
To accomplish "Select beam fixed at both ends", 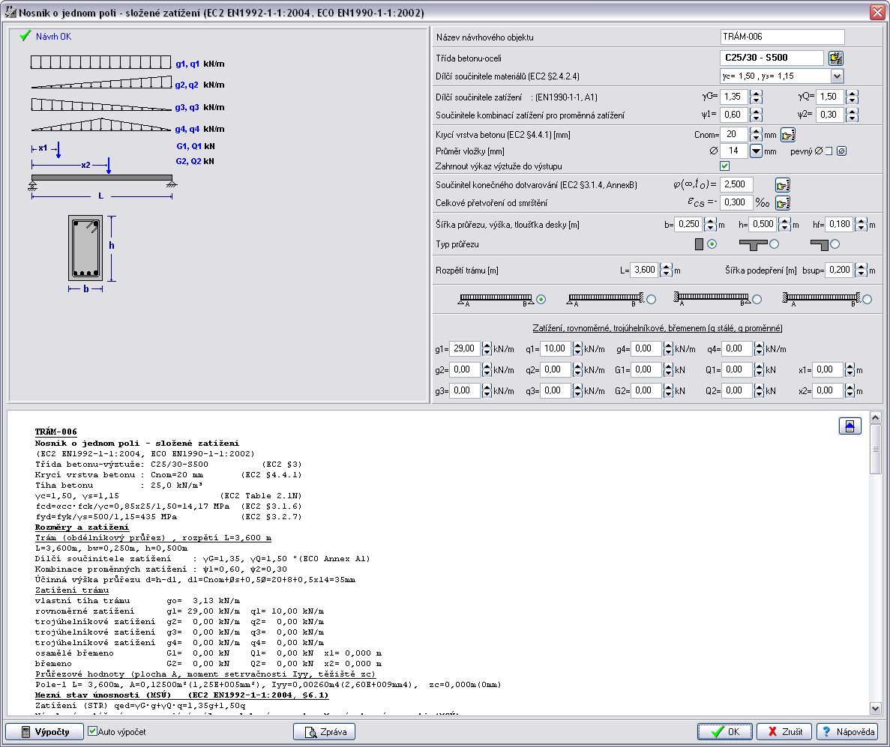I will click(867, 299).
